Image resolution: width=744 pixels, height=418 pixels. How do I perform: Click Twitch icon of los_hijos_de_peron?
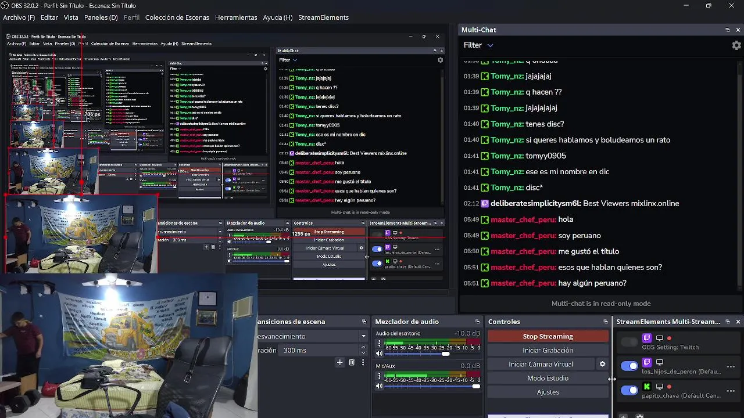(x=647, y=362)
